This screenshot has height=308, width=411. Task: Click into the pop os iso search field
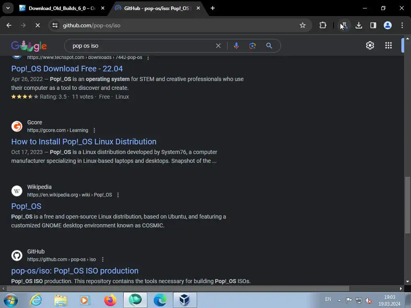142,46
